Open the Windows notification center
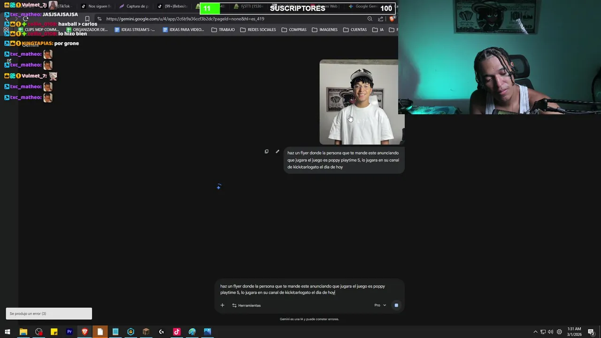601x338 pixels. pos(591,332)
